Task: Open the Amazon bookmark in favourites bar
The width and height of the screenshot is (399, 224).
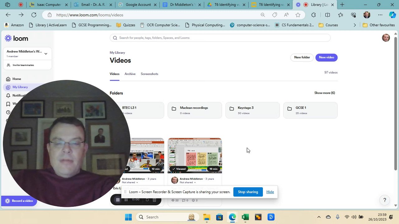Action: click(14, 25)
